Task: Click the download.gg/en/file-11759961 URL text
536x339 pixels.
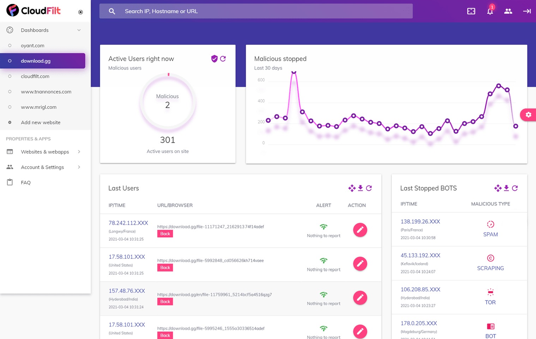Action: pyautogui.click(x=214, y=295)
